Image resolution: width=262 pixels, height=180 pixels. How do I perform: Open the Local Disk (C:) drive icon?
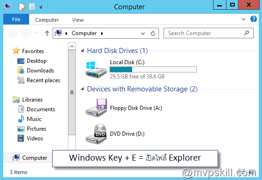96,70
